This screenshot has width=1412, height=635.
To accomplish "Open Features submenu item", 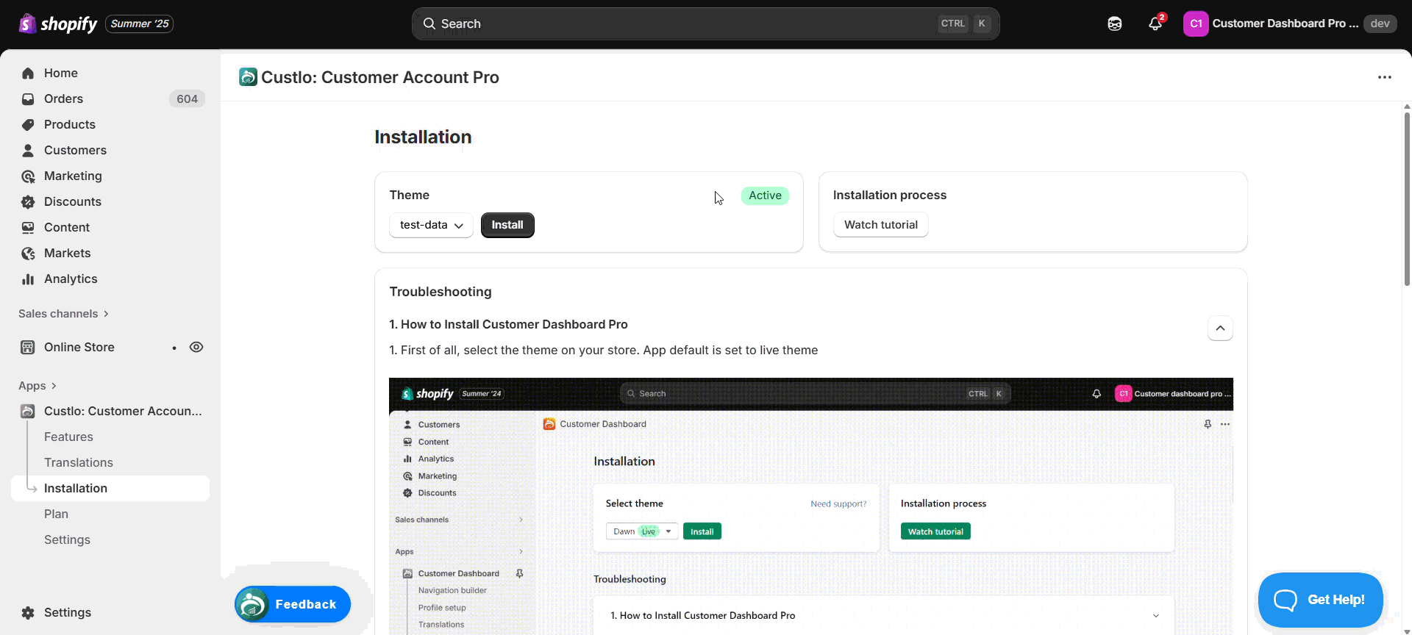I will [68, 437].
